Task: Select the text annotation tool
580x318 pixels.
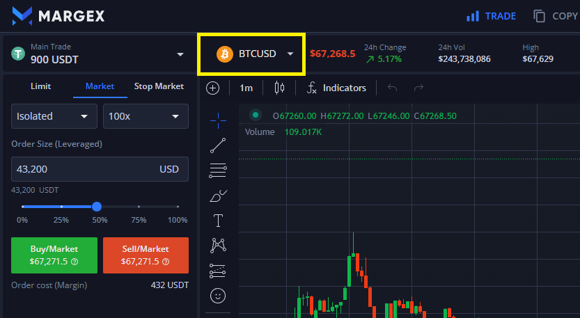Action: point(218,221)
